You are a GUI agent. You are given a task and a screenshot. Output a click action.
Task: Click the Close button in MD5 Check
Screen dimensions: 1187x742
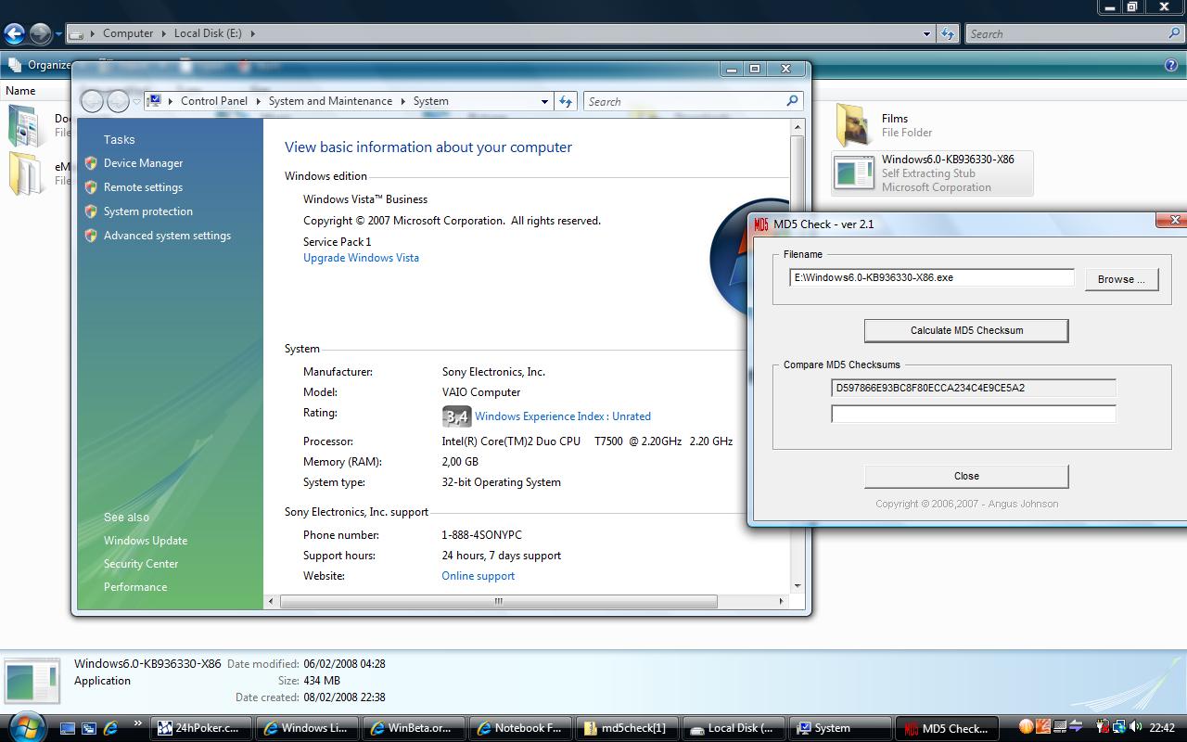(x=966, y=476)
